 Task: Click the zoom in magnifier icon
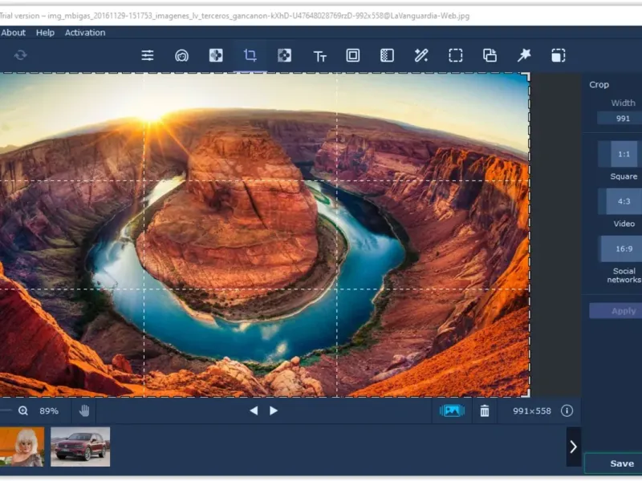(x=23, y=410)
